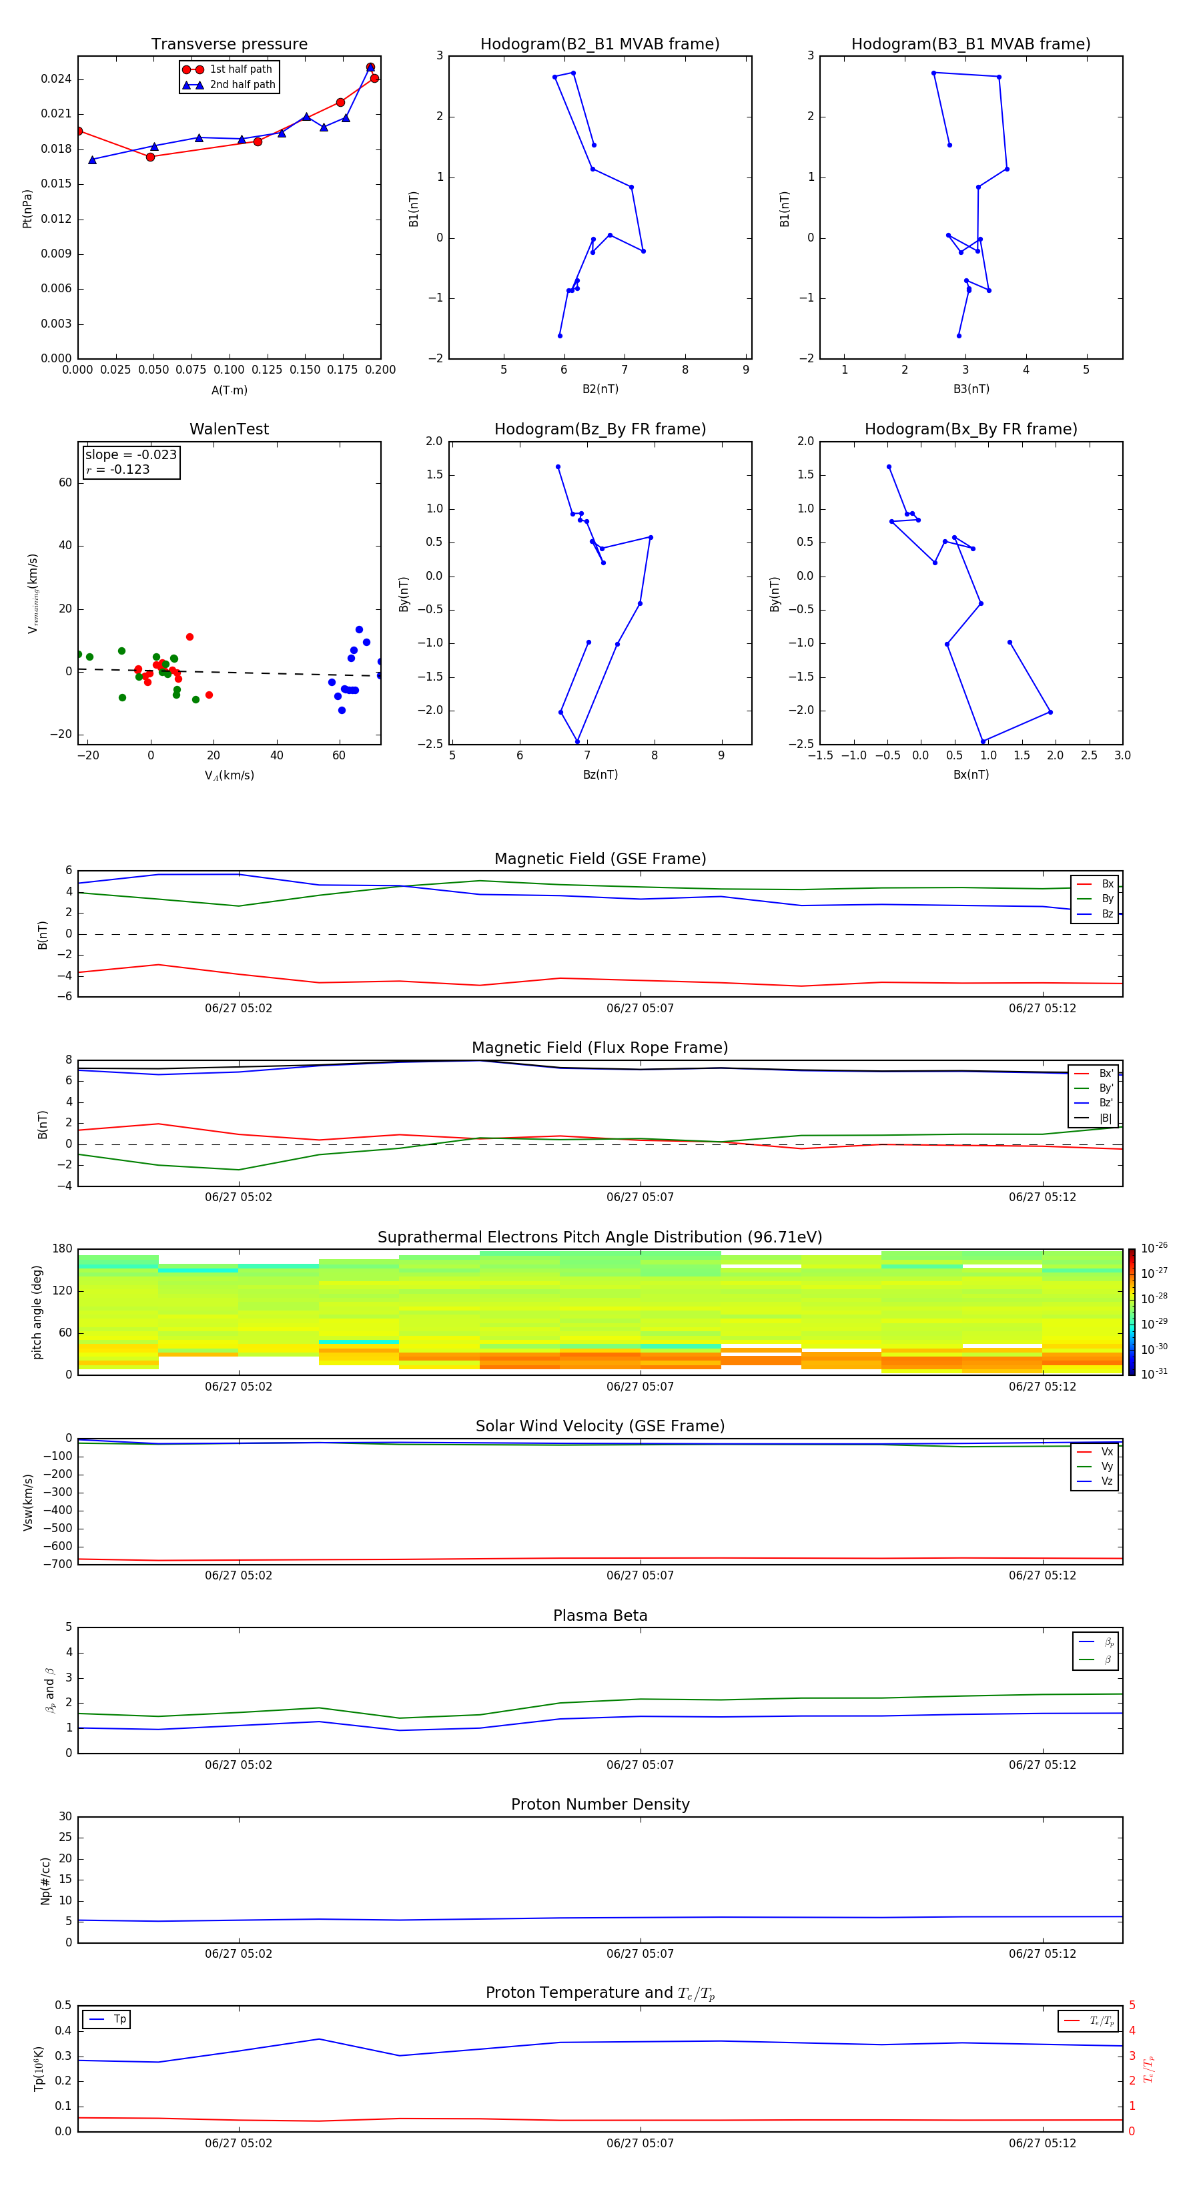This screenshot has height=2202, width=1201.
Task: Click the 'A(T·m)' x-axis label
Action: click(x=229, y=390)
